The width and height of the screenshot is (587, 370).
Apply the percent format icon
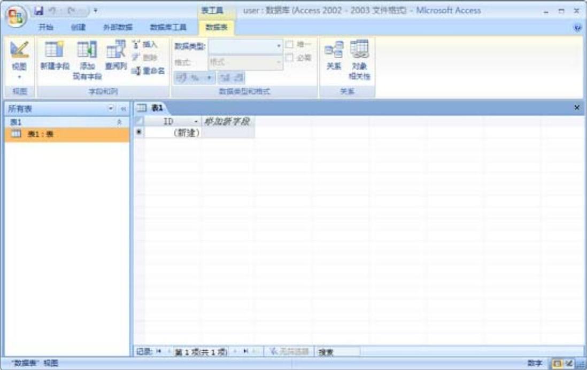point(195,78)
